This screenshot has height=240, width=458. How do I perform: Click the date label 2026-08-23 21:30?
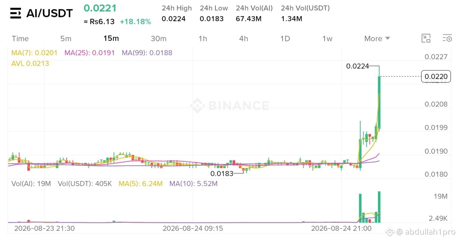tap(44, 229)
